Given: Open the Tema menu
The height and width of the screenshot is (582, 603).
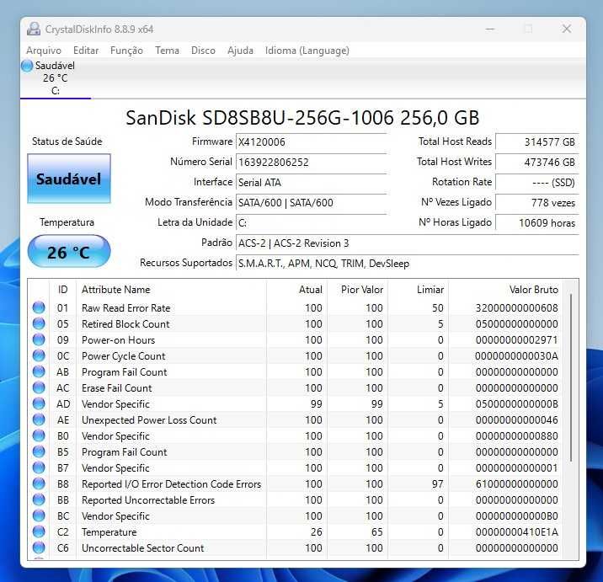Looking at the screenshot, I should tap(167, 51).
